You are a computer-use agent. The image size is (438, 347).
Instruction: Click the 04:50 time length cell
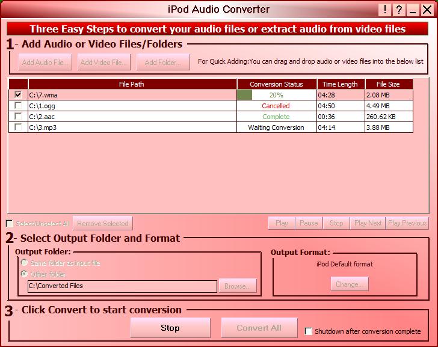click(x=341, y=106)
